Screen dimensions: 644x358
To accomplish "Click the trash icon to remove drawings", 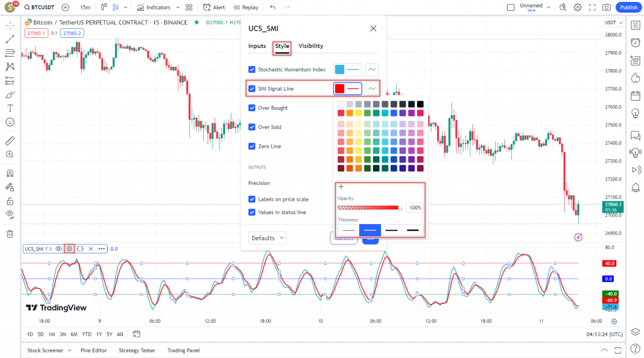I will point(9,234).
